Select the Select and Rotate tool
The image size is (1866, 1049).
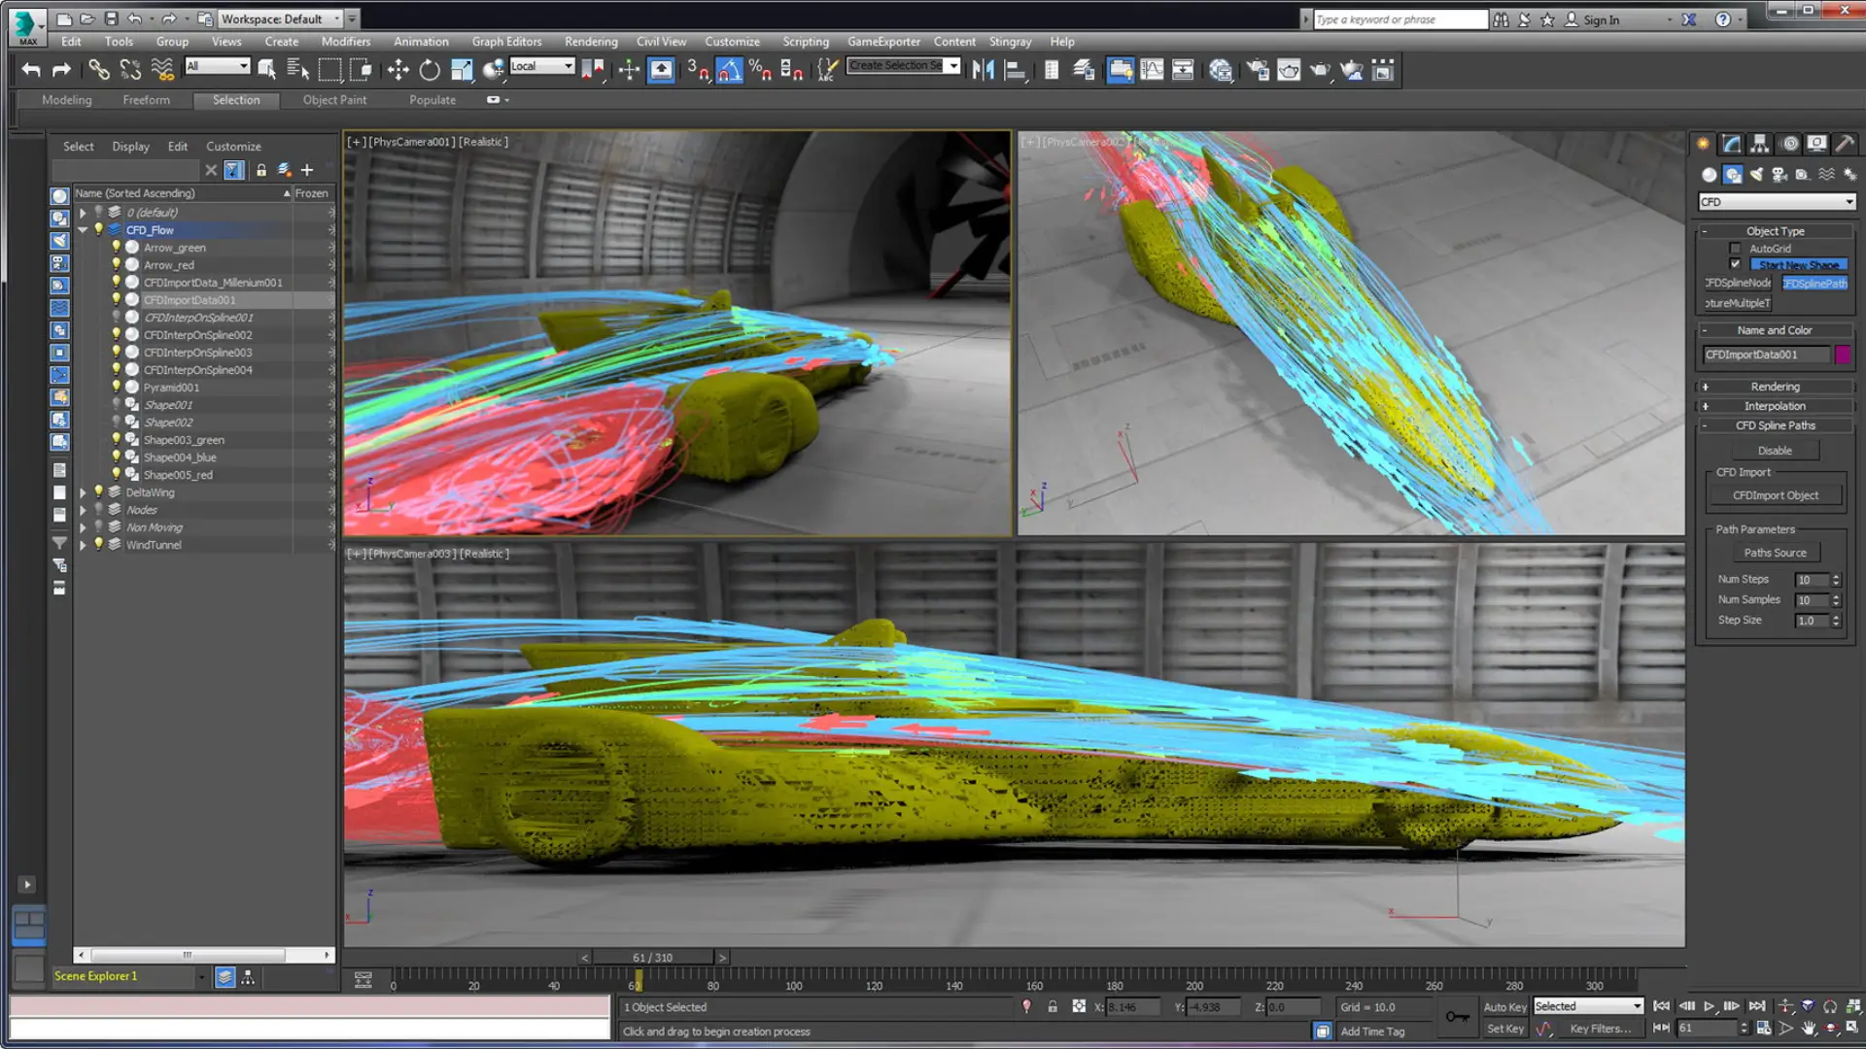coord(429,69)
